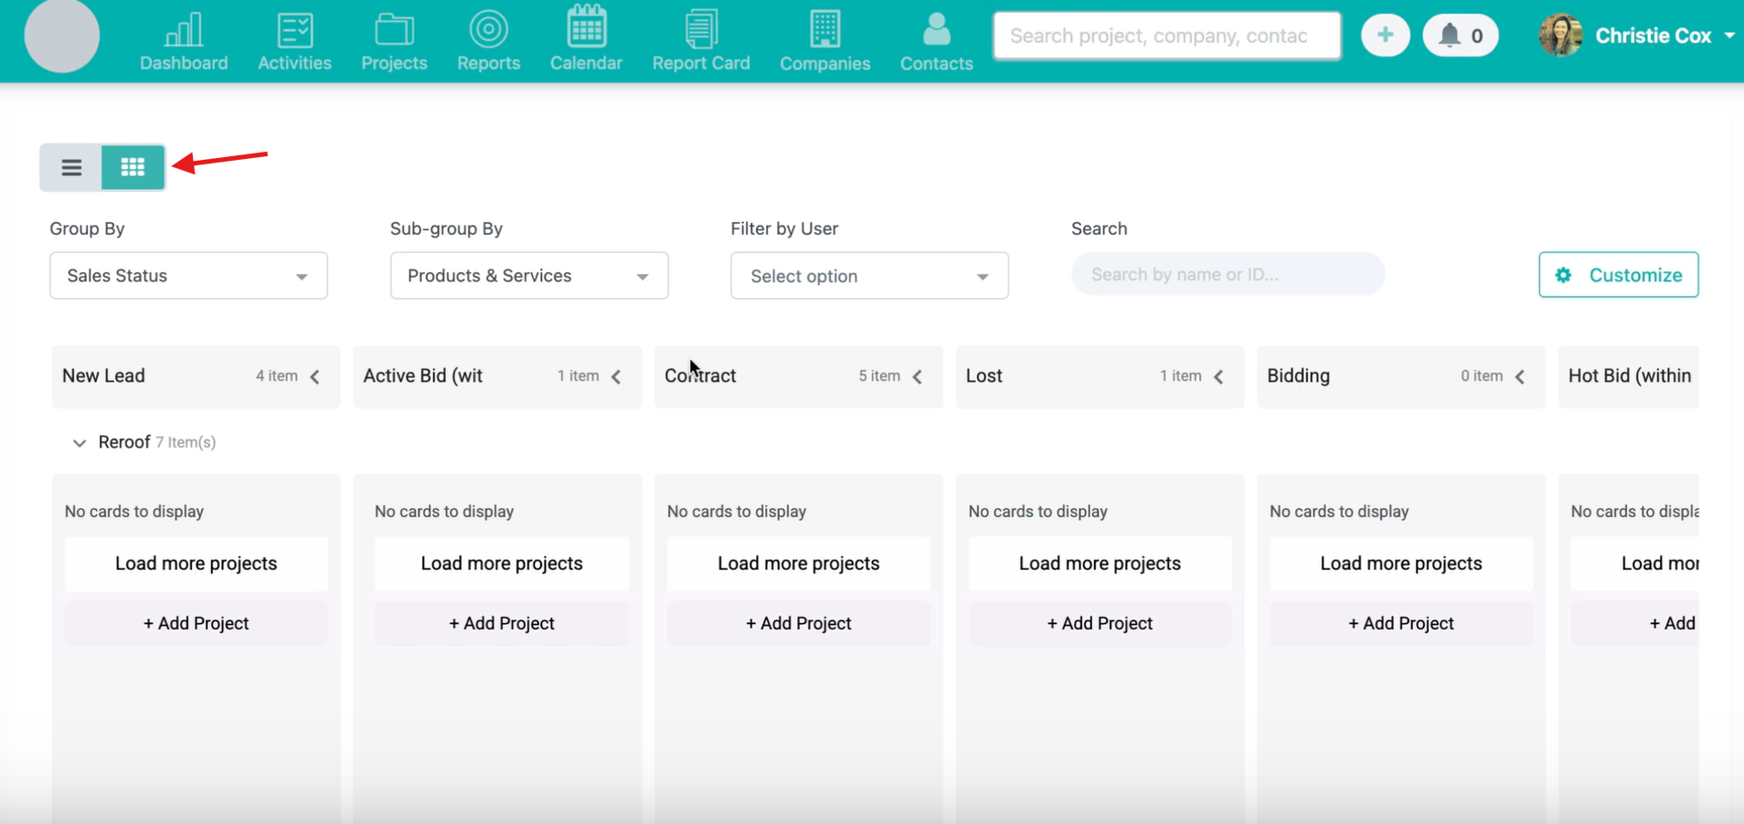Viewport: 1744px width, 824px height.
Task: Add Project under Active Bid
Action: pos(502,623)
